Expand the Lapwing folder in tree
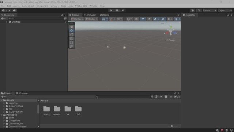234x132 pixels. click(4, 103)
